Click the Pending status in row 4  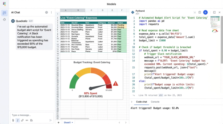[x=122, y=25]
